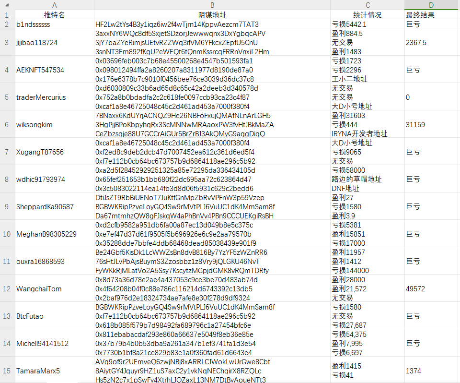Click the 阴谋地址 header cell
The width and height of the screenshot is (460, 383).
tap(212, 15)
